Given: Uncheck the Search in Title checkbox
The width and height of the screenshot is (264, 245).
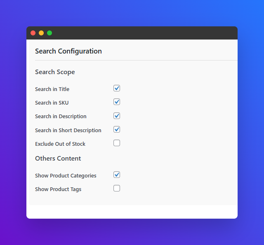Looking at the screenshot, I should click(117, 88).
